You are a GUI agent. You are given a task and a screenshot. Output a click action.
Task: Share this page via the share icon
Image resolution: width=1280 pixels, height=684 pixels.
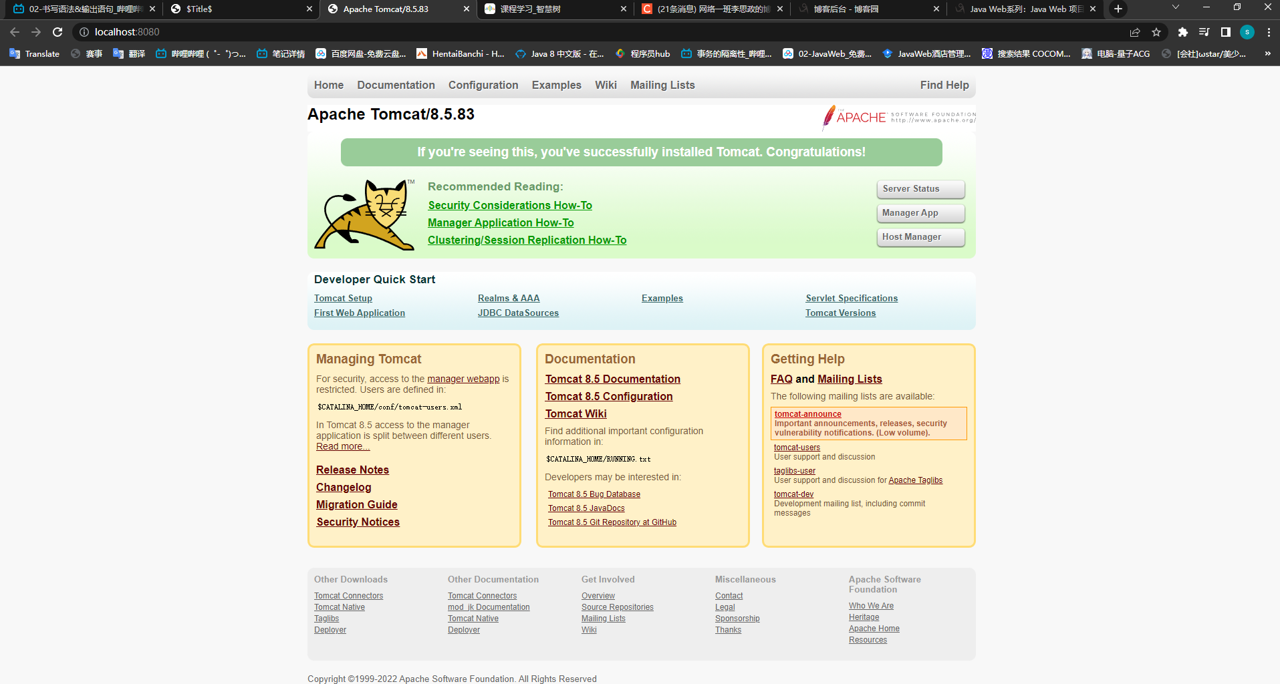pyautogui.click(x=1135, y=32)
